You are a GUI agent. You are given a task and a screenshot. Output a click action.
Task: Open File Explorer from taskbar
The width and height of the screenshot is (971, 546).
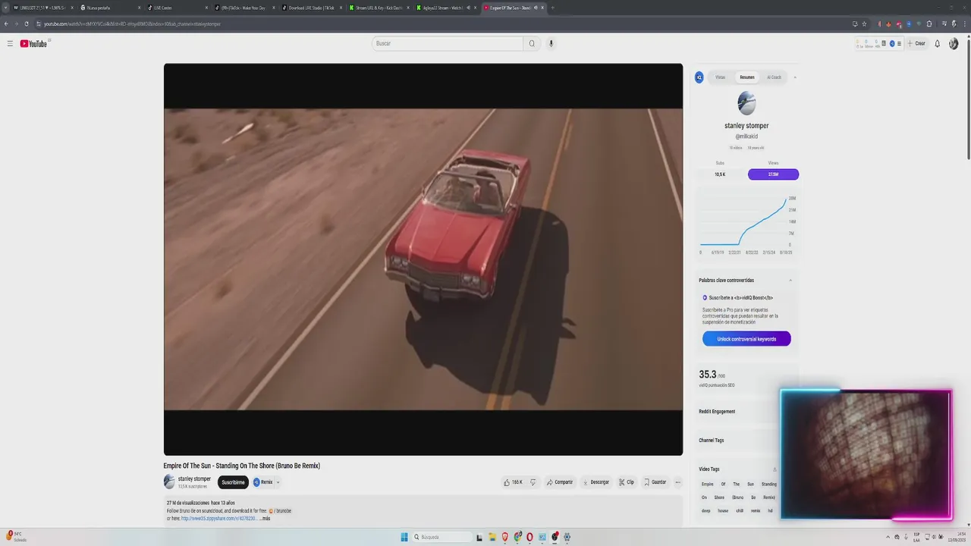pyautogui.click(x=492, y=537)
